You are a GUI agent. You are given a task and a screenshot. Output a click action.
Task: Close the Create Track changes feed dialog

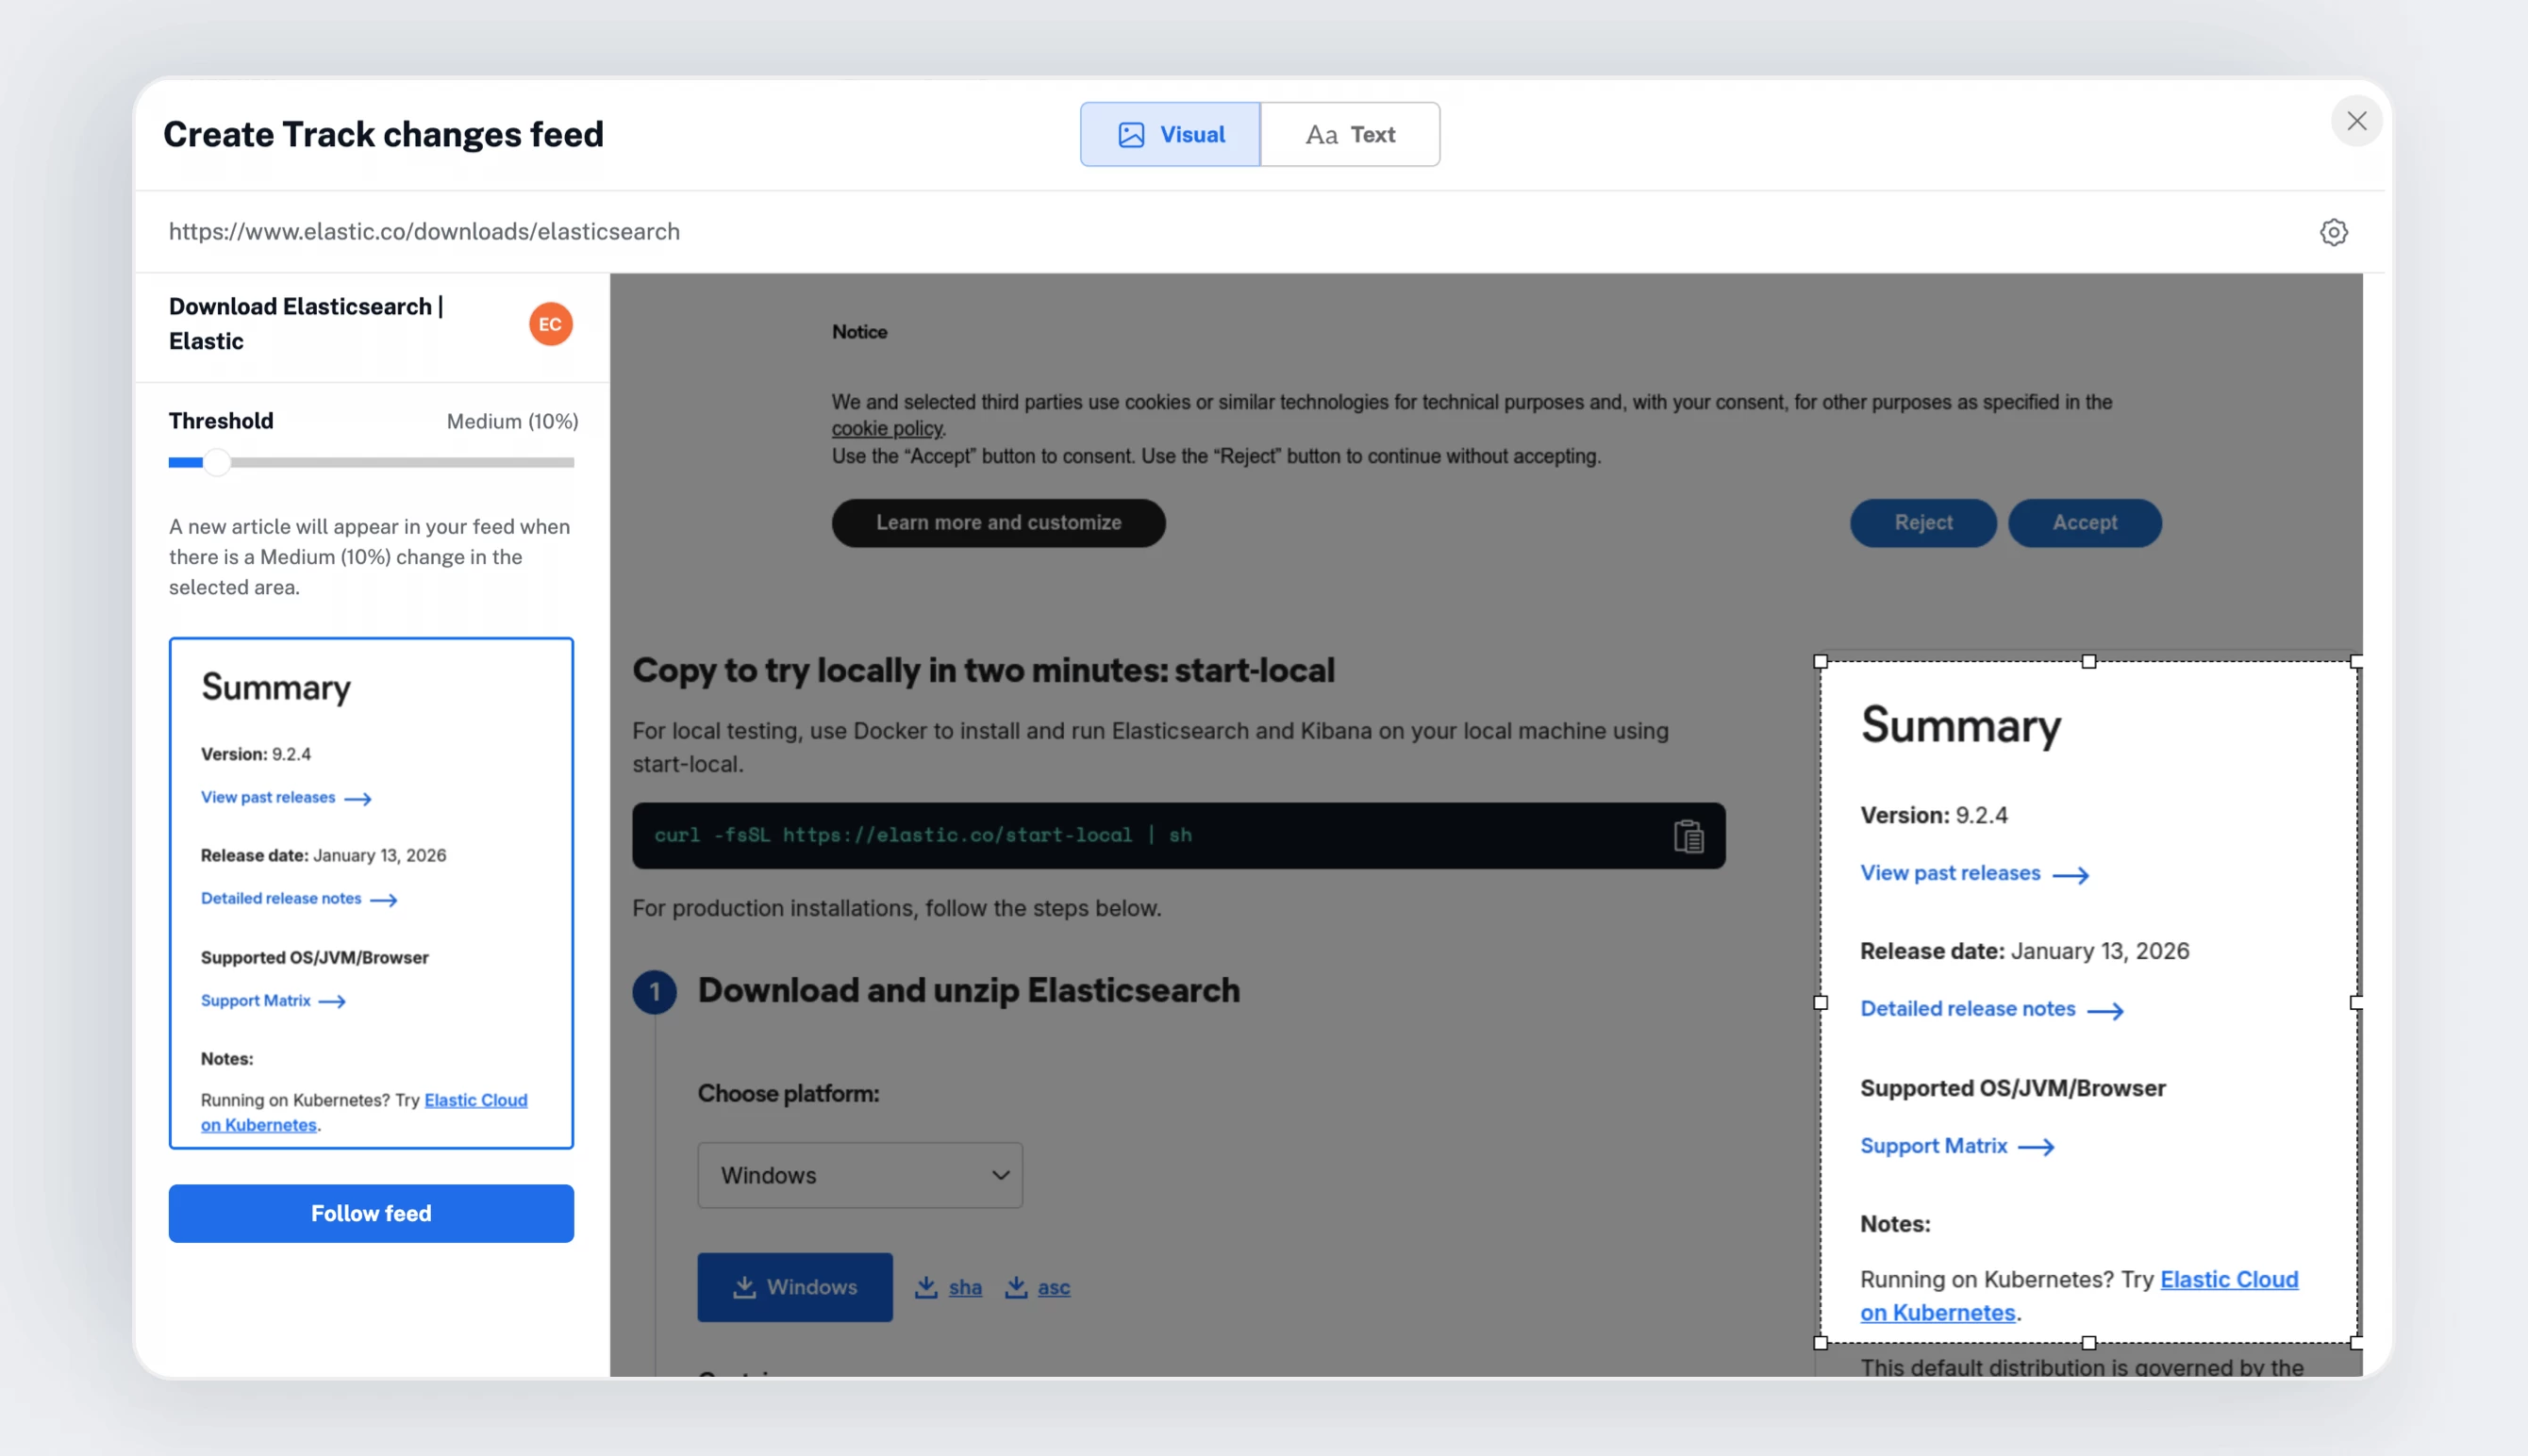click(x=2357, y=121)
